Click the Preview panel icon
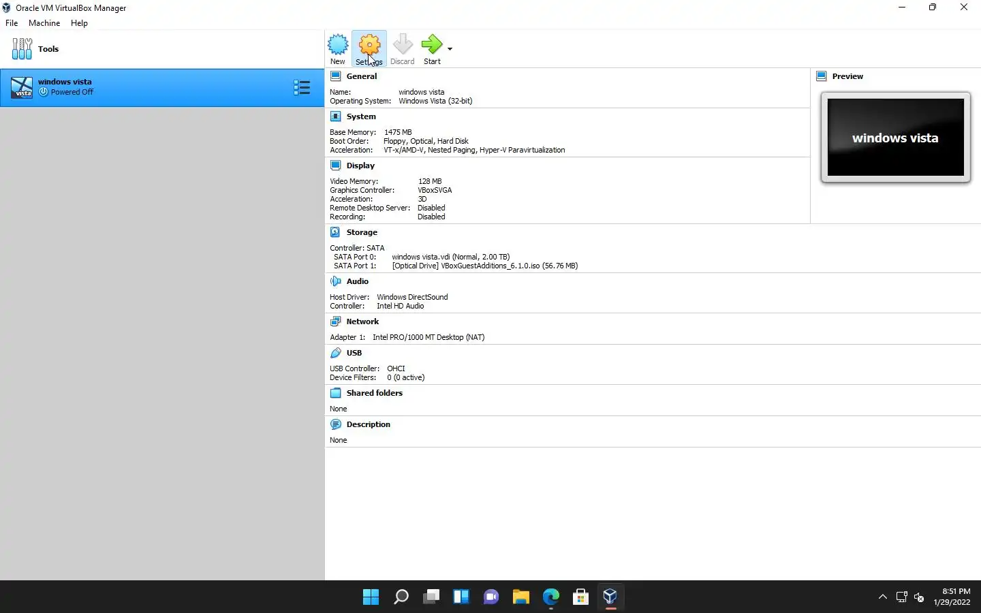 pos(822,76)
